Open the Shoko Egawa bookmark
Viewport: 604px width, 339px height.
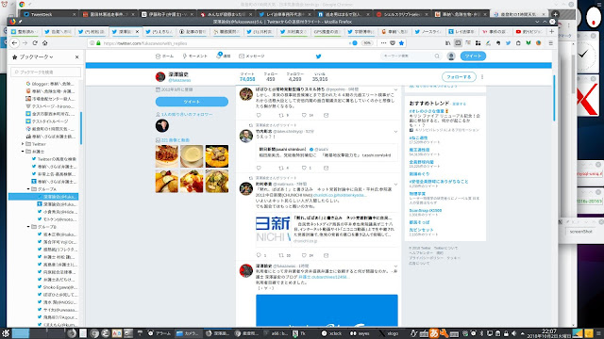click(57, 287)
